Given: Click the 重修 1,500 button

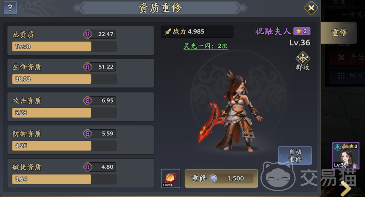Looking at the screenshot, I should tap(221, 178).
